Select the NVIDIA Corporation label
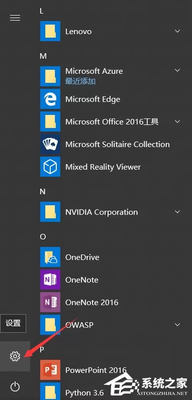 102,212
